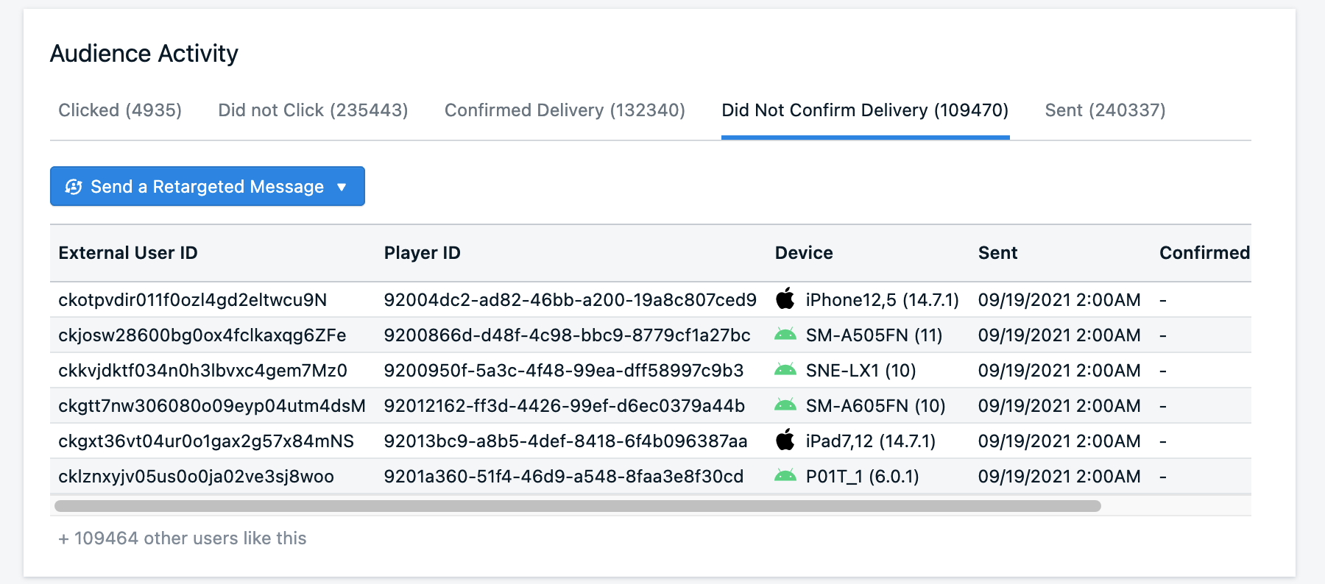Viewport: 1325px width, 584px height.
Task: Click the Android icon beside SNE-LX1
Action: pyautogui.click(x=785, y=370)
